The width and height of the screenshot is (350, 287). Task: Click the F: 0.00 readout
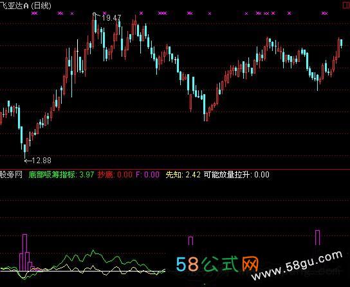(x=147, y=175)
